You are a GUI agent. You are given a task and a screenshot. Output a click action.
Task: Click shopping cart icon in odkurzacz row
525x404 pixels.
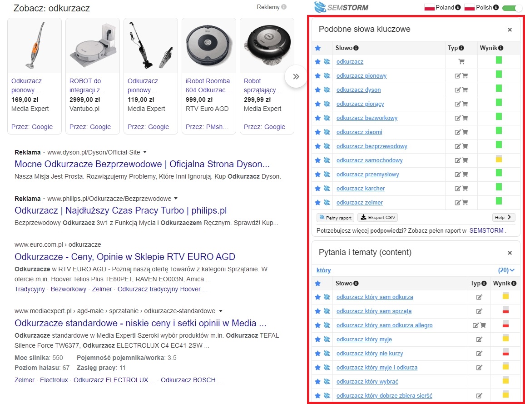tap(461, 62)
